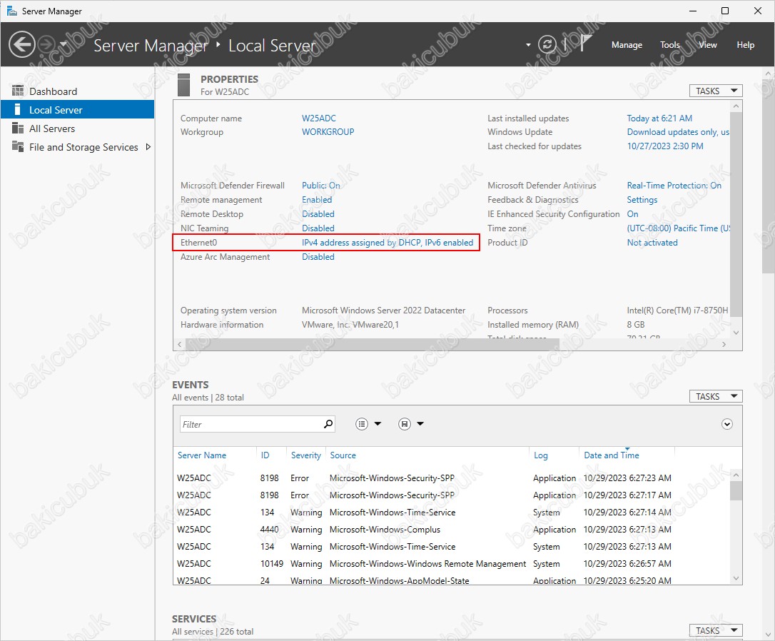The image size is (775, 641).
Task: Select Local Server in the sidebar
Action: click(78, 110)
